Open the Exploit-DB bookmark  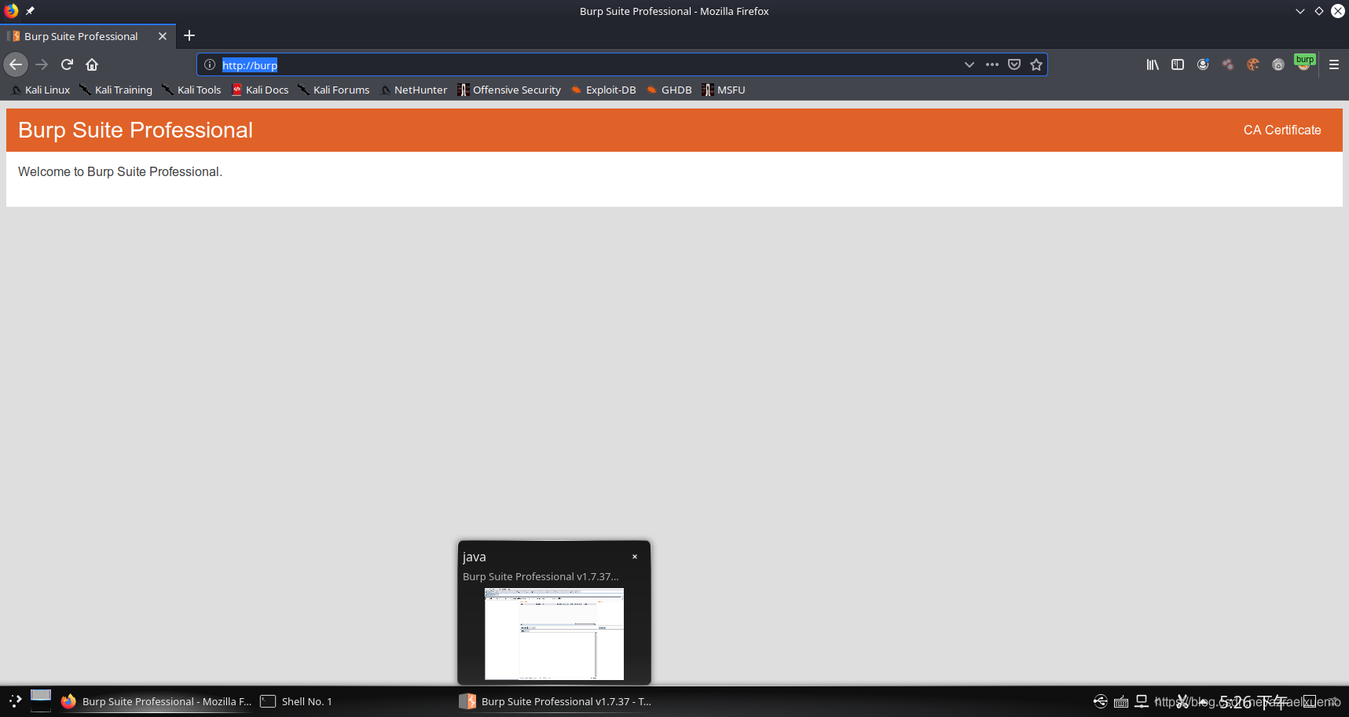pos(603,90)
